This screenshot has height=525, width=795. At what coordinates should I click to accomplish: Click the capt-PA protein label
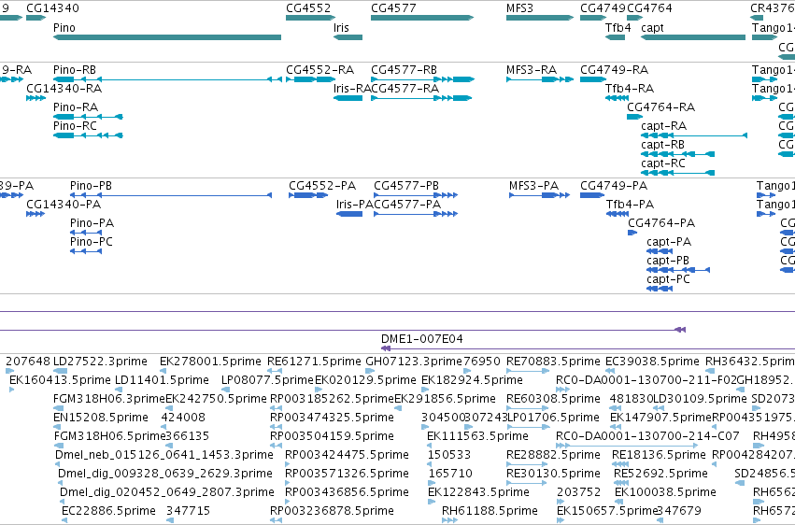coord(669,242)
